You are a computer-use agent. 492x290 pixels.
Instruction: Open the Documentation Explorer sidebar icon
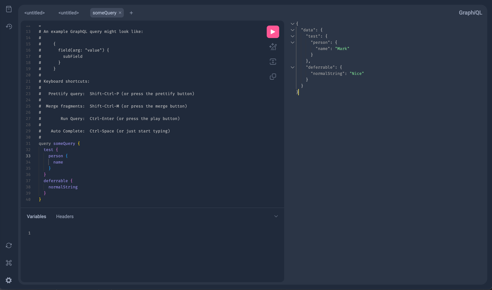[9, 9]
